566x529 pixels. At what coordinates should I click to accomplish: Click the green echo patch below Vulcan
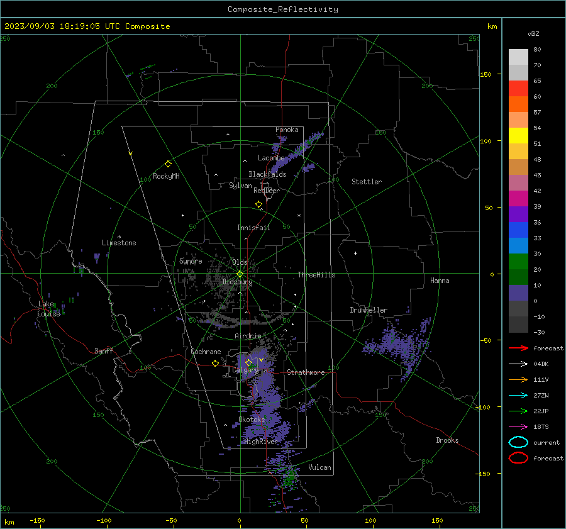[290, 477]
